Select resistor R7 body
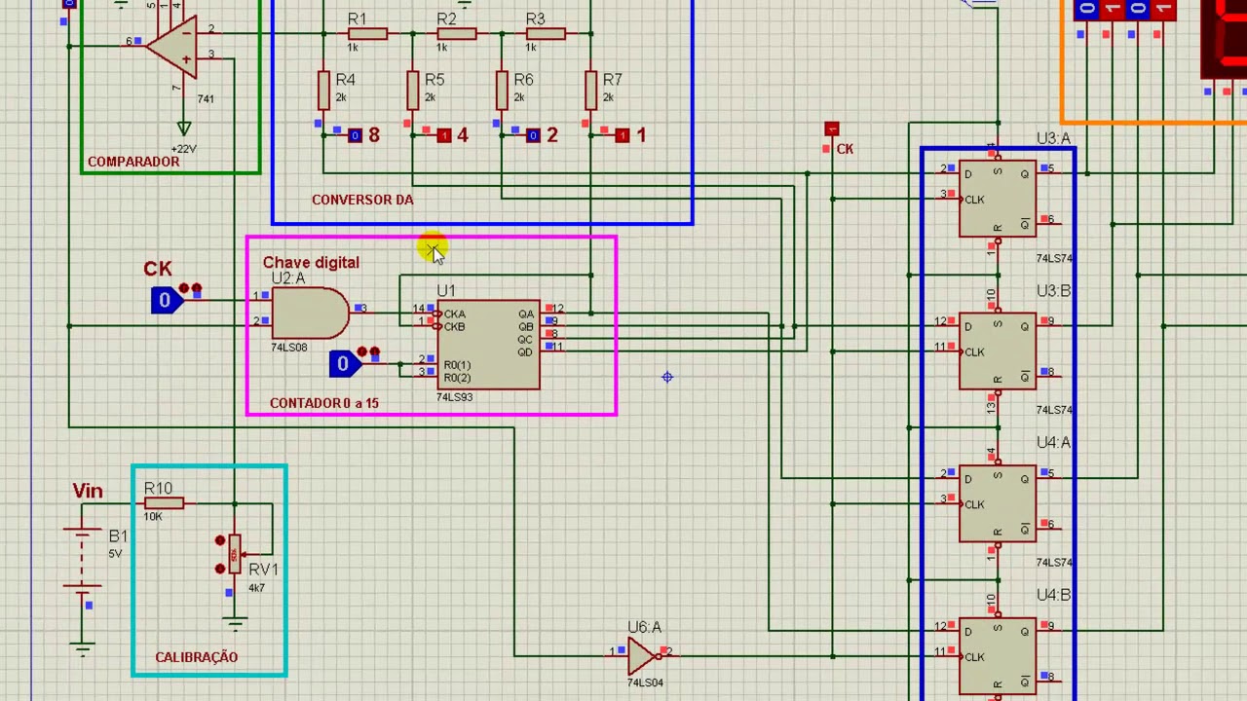Image resolution: width=1247 pixels, height=701 pixels. pos(591,90)
